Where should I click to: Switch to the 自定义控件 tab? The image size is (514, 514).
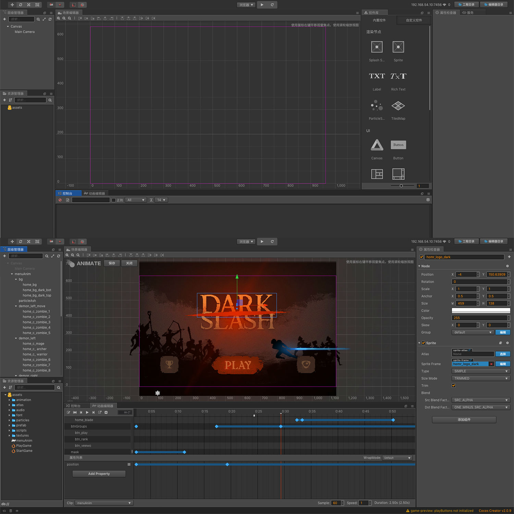point(414,20)
